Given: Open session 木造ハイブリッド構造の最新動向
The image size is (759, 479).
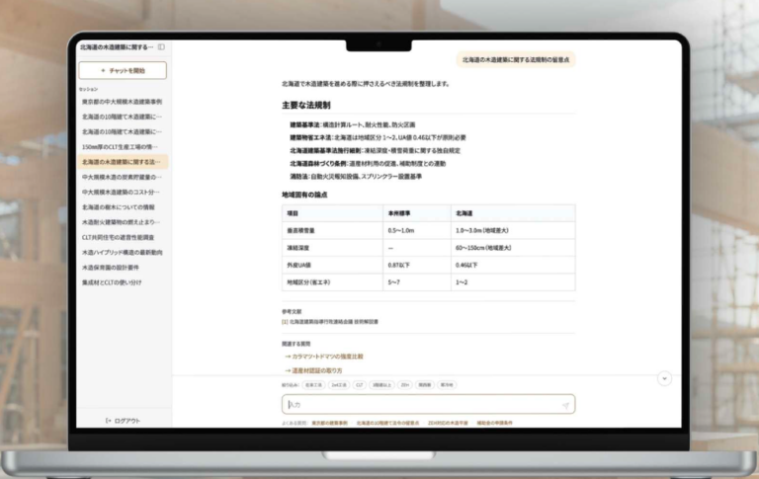Looking at the screenshot, I should point(122,252).
